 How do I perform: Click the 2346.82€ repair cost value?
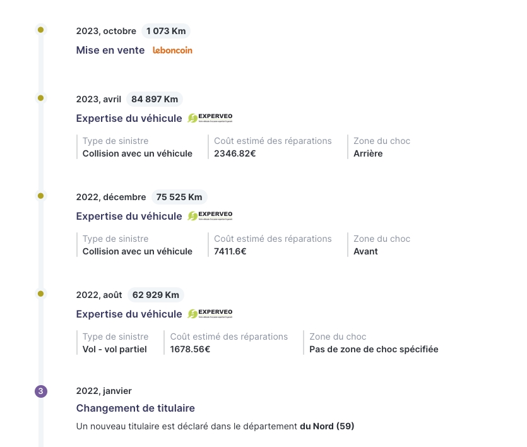coord(235,153)
